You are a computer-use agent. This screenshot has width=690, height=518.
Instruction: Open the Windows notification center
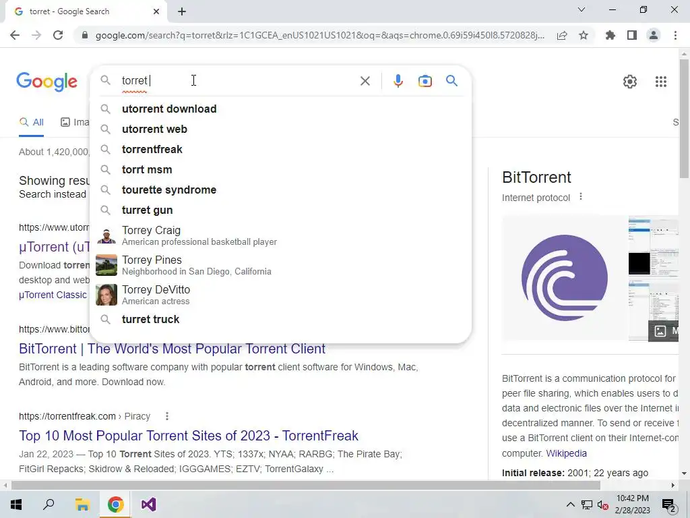click(669, 505)
